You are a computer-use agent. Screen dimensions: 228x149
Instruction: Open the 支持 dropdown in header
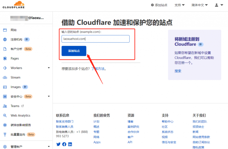coord(180,5)
